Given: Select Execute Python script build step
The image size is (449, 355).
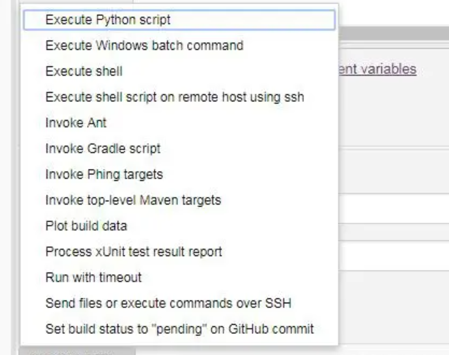Looking at the screenshot, I should coord(108,20).
